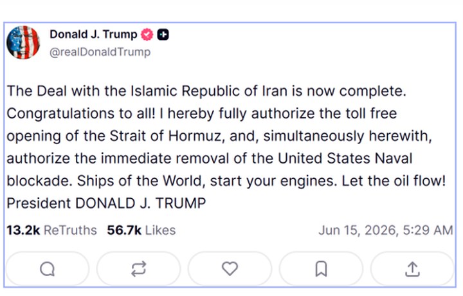Image resolution: width=463 pixels, height=296 pixels.
Task: View the 56.7k Likes count
Action: [x=141, y=230]
